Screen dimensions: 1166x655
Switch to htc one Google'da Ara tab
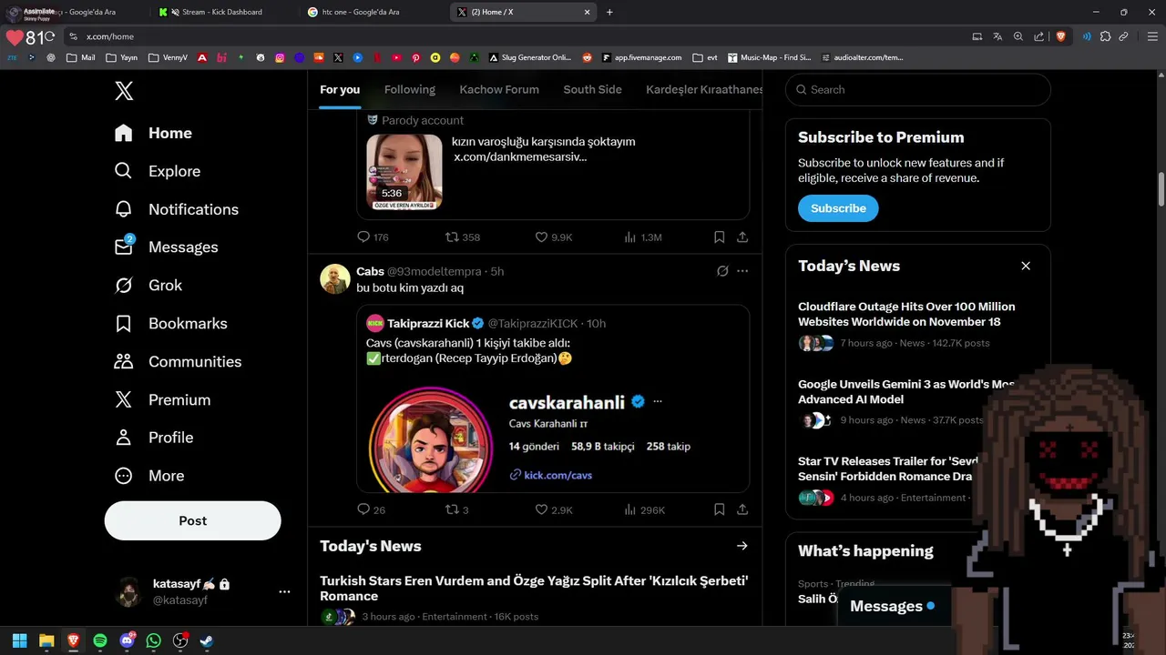(360, 12)
